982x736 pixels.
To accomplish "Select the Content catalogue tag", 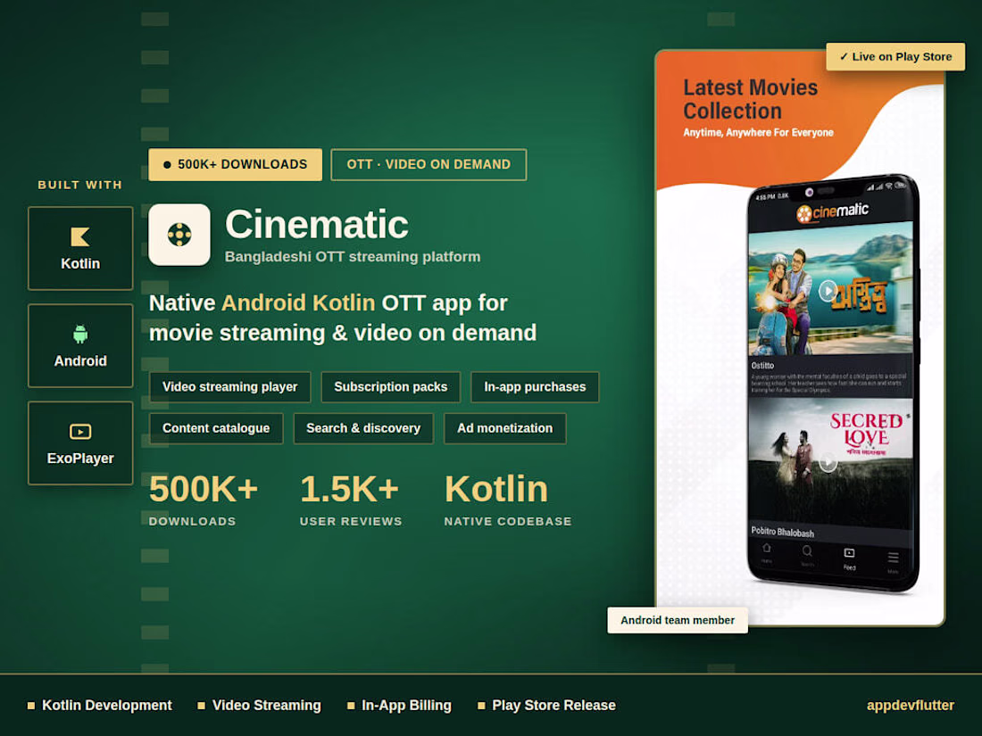I will click(216, 428).
